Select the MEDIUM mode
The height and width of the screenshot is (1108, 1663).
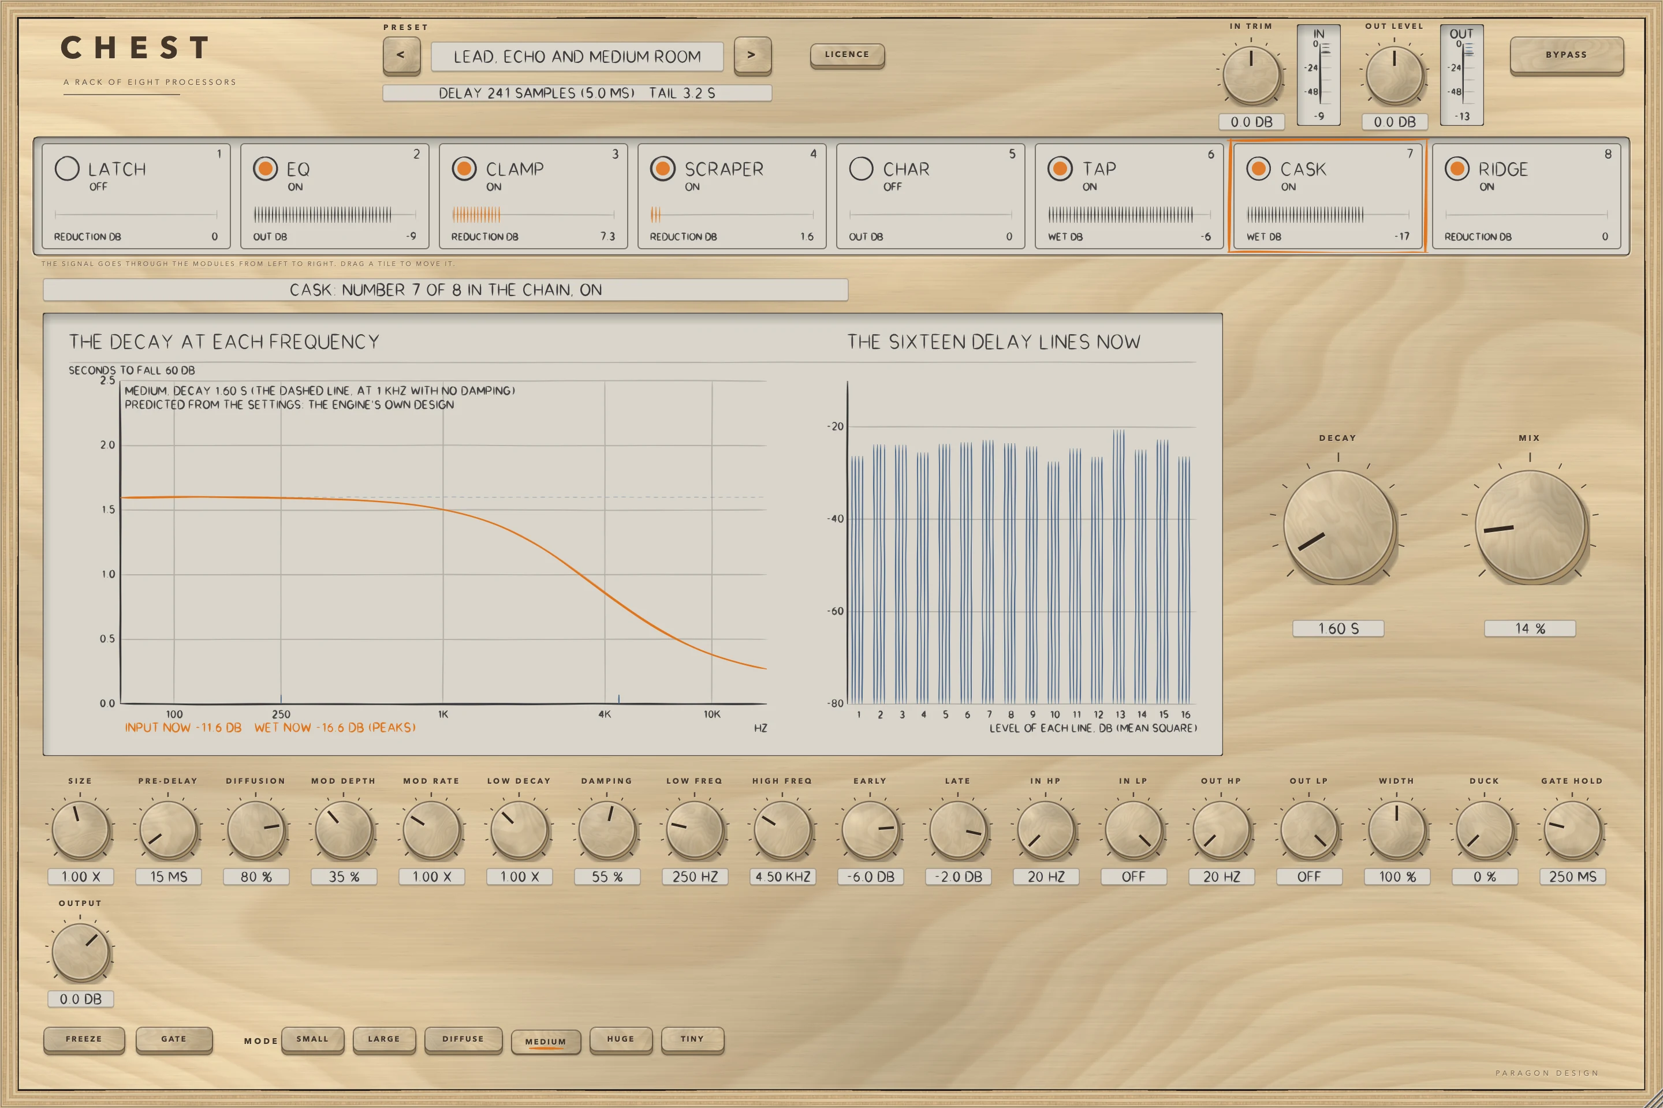pos(546,1042)
